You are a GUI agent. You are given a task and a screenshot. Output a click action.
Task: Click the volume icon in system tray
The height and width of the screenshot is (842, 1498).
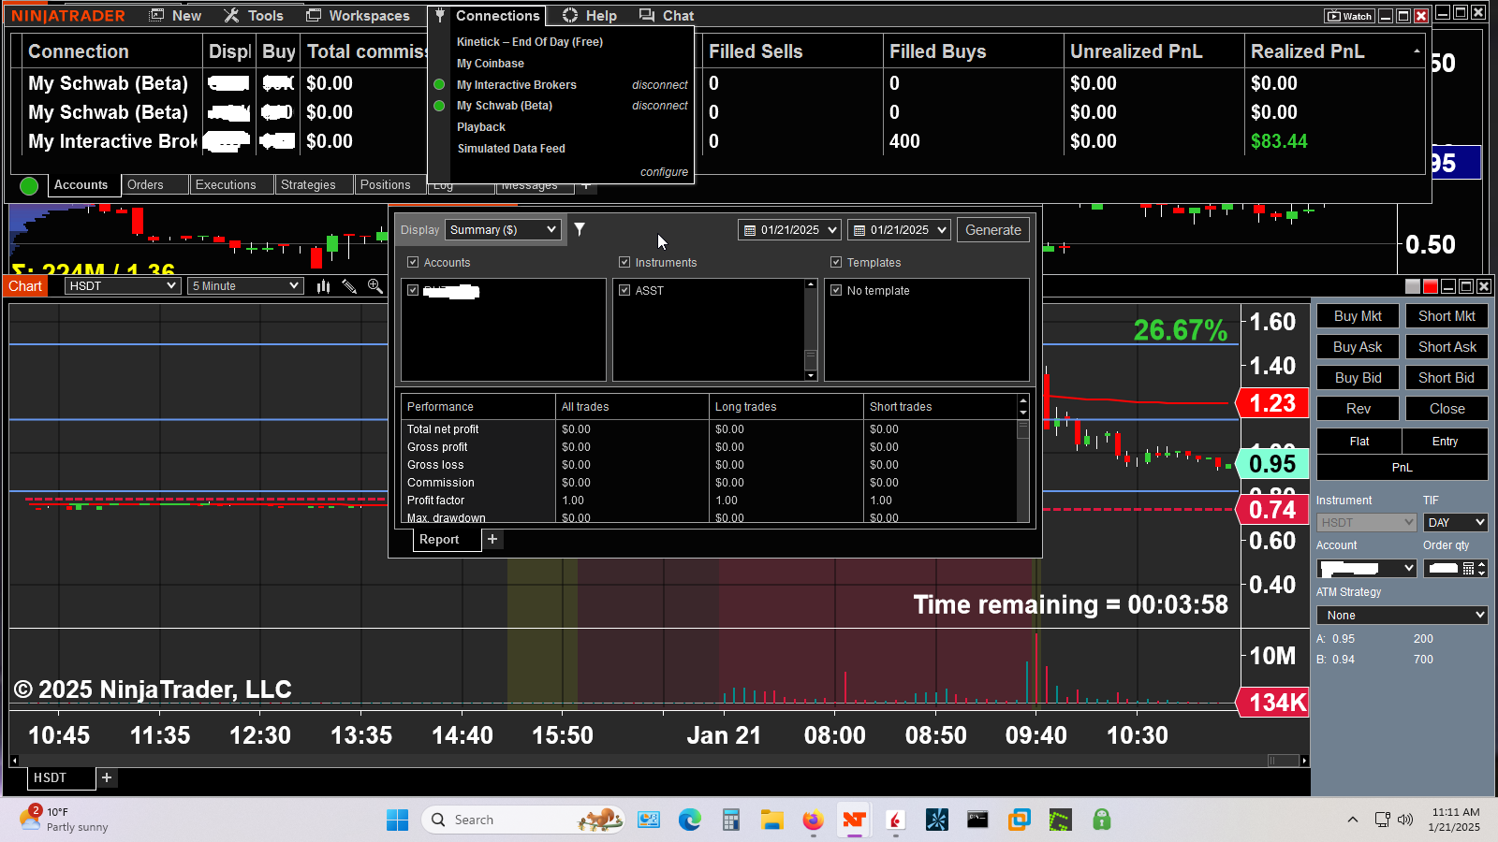click(1405, 820)
